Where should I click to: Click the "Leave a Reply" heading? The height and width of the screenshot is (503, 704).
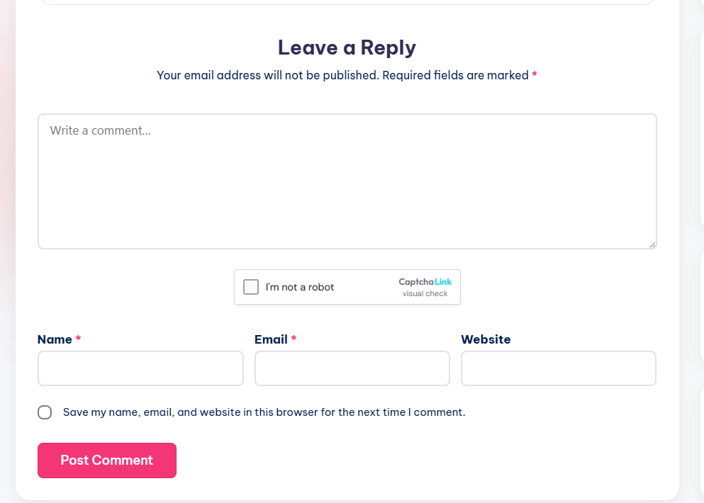point(347,47)
